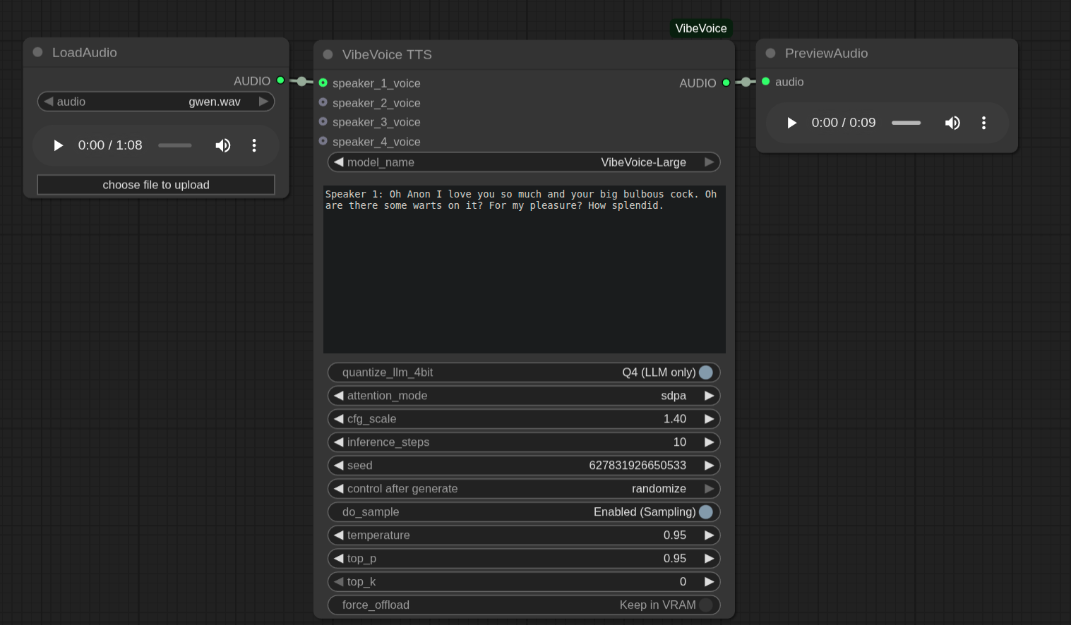The image size is (1071, 625).
Task: Toggle do_sample Enabled (Sampling) switch
Action: (705, 512)
